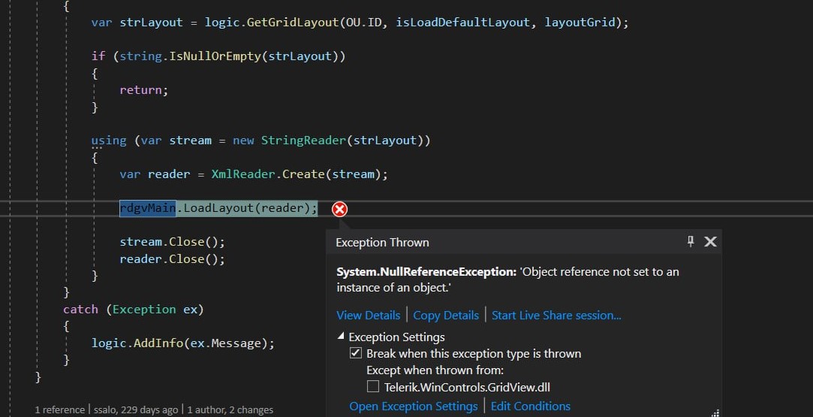Click the stream.Close() statement

pos(172,242)
